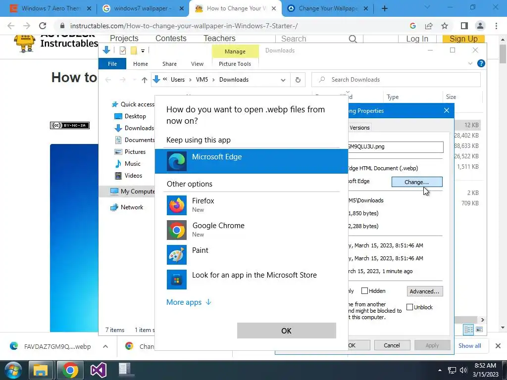This screenshot has width=507, height=380.
Task: Open Pictures in the navigation pane
Action: [130, 151]
